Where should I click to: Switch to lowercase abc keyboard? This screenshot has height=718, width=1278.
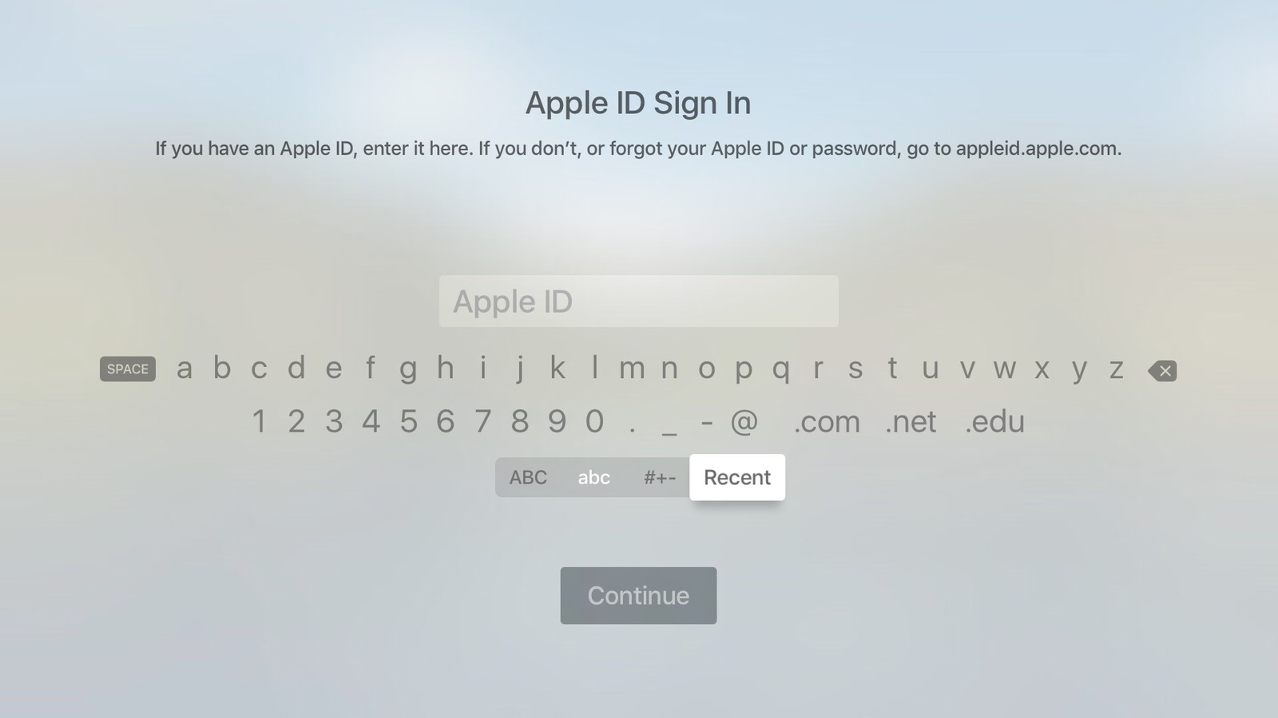(593, 477)
